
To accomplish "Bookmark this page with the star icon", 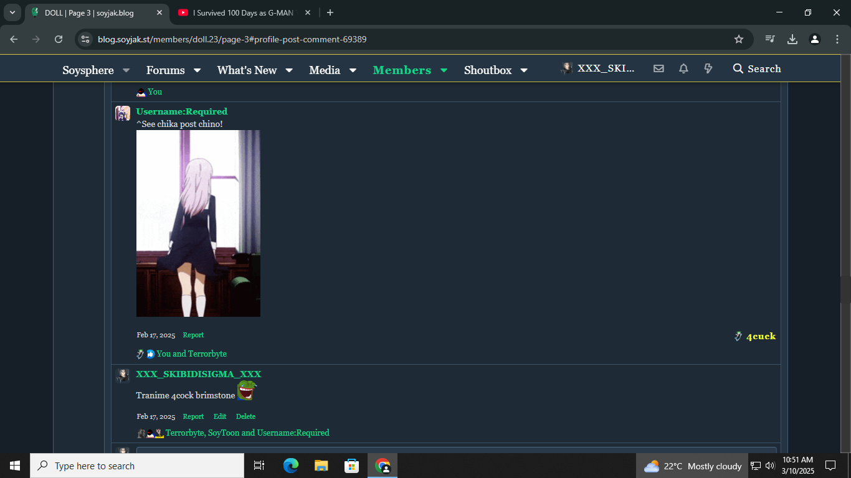I will 739,39.
